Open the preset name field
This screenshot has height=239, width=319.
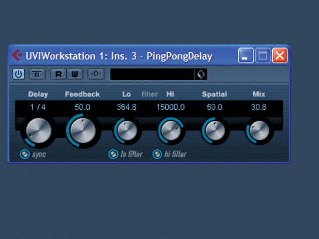point(152,74)
